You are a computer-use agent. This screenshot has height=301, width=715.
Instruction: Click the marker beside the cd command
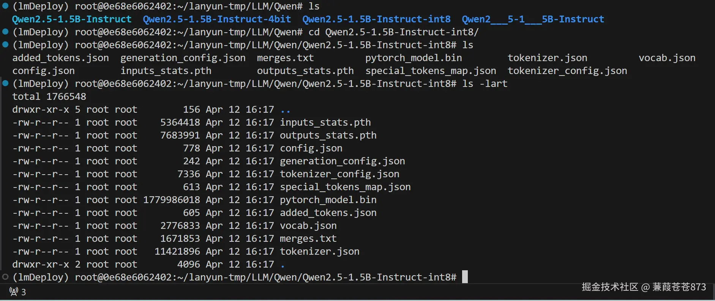(x=5, y=32)
